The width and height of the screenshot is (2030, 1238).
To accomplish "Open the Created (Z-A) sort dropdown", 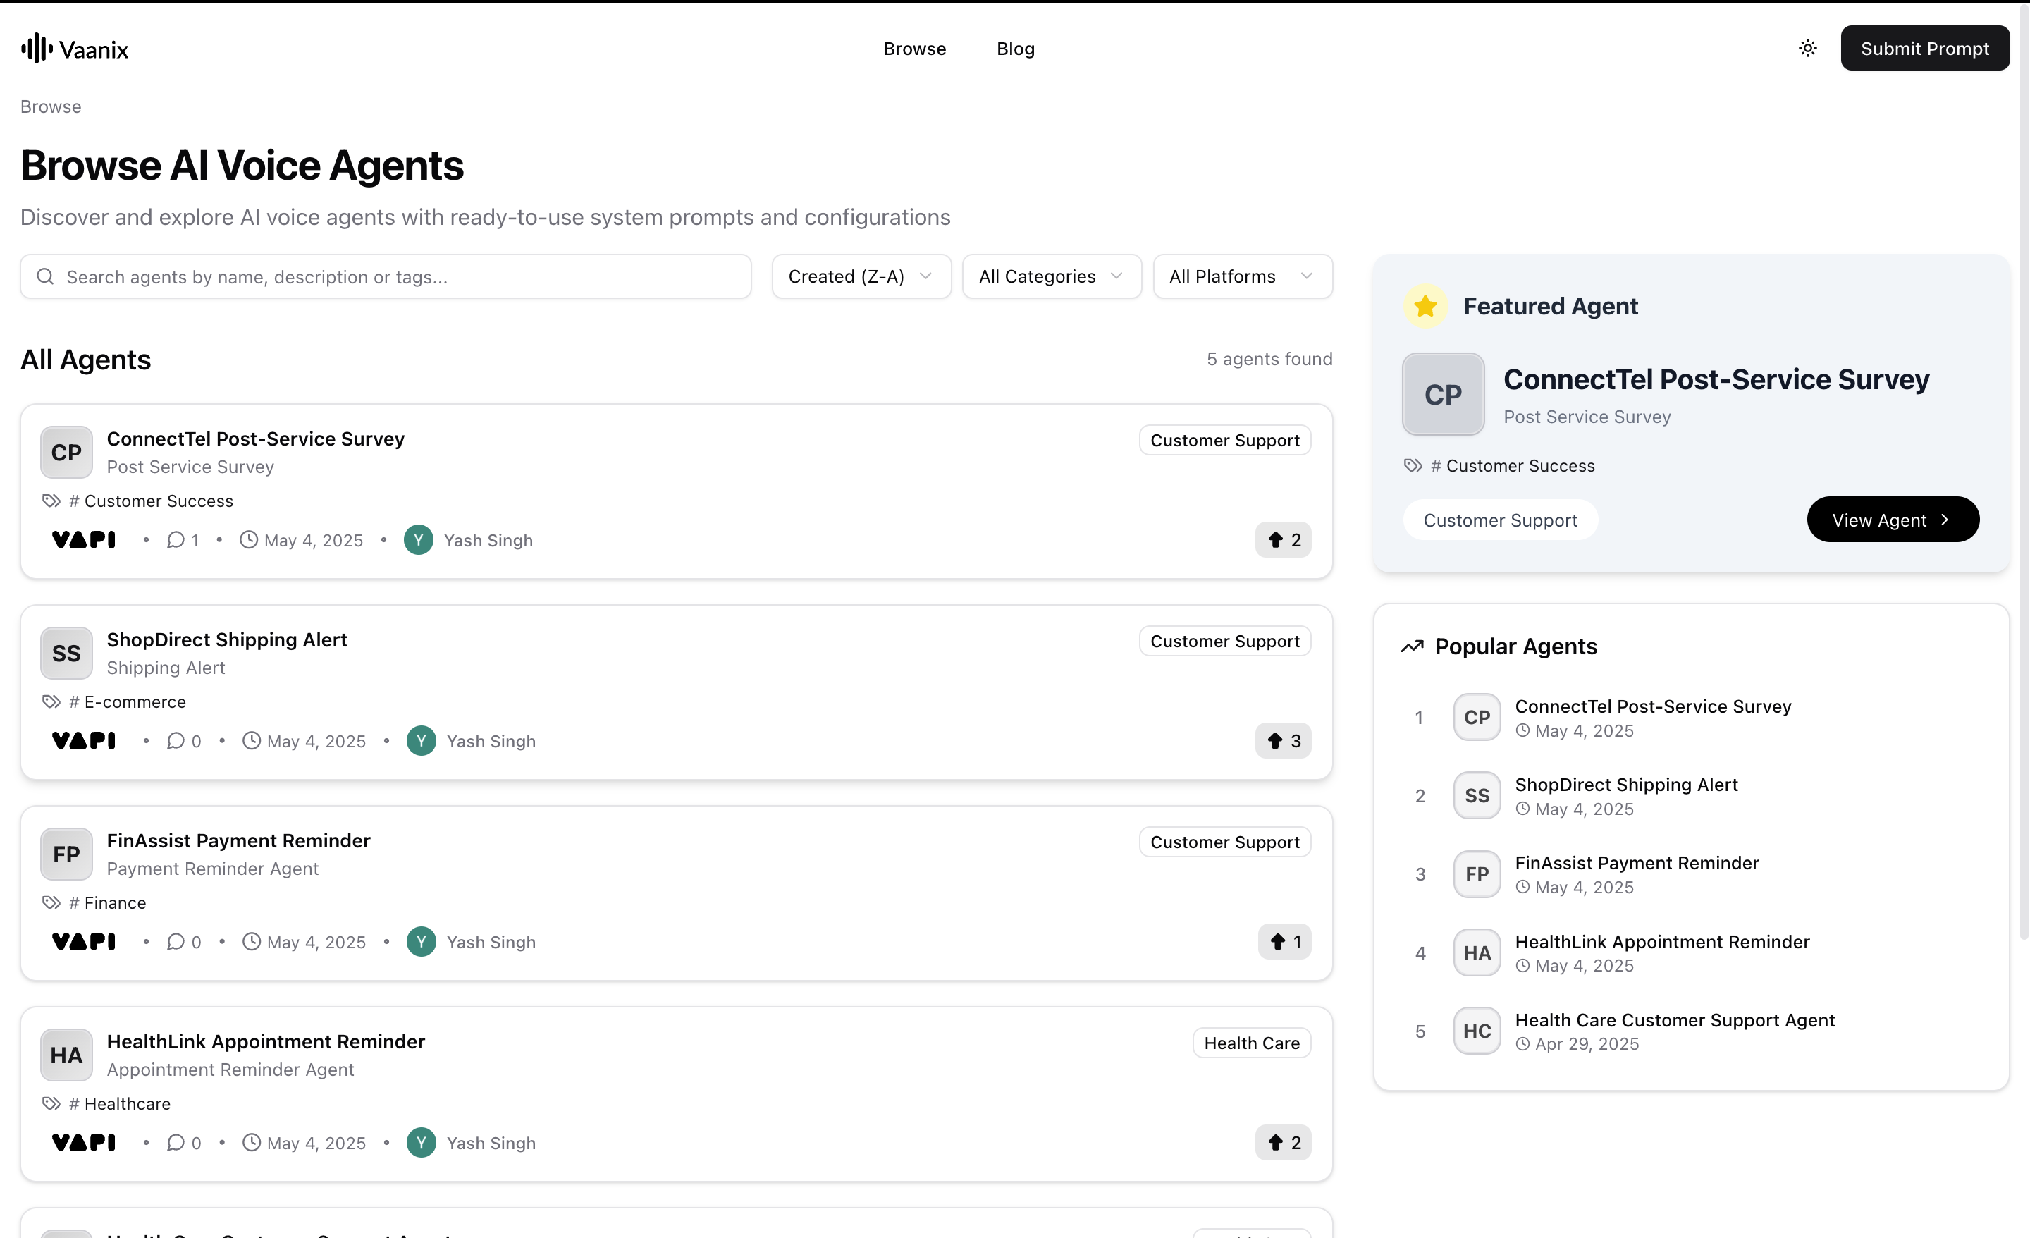I will coord(861,277).
